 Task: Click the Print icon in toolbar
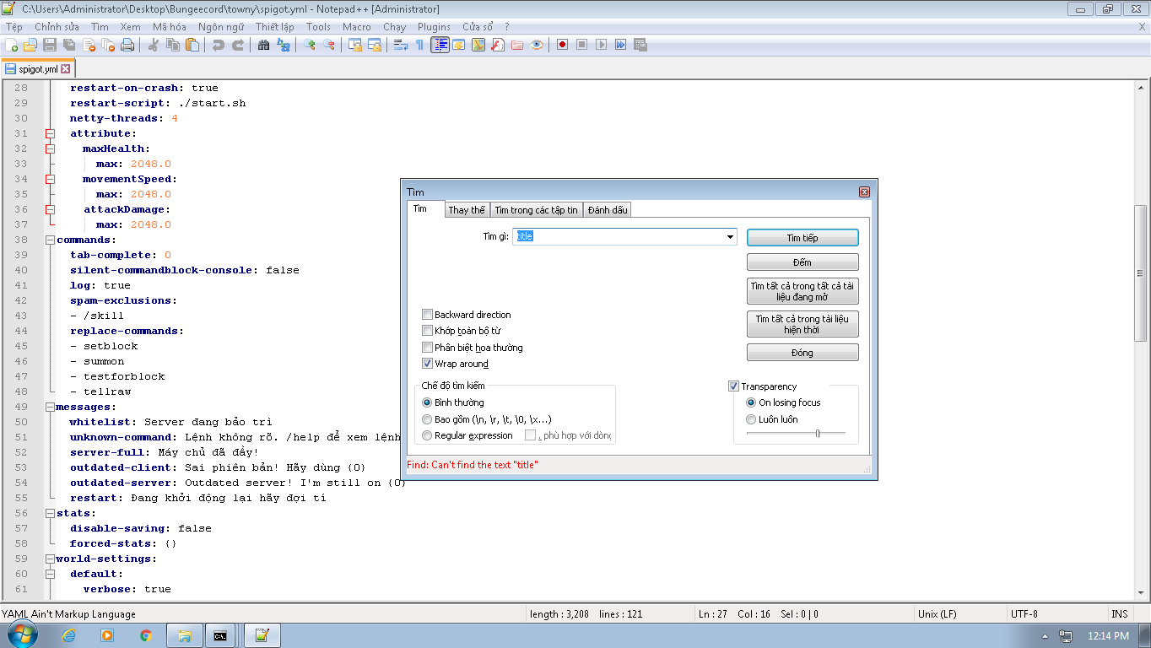(x=127, y=45)
